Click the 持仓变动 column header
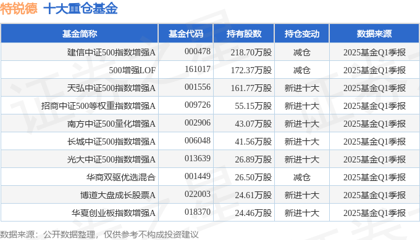Screen dimensions: 420x240 pos(302,34)
